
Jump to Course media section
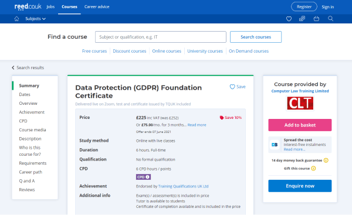(32, 130)
